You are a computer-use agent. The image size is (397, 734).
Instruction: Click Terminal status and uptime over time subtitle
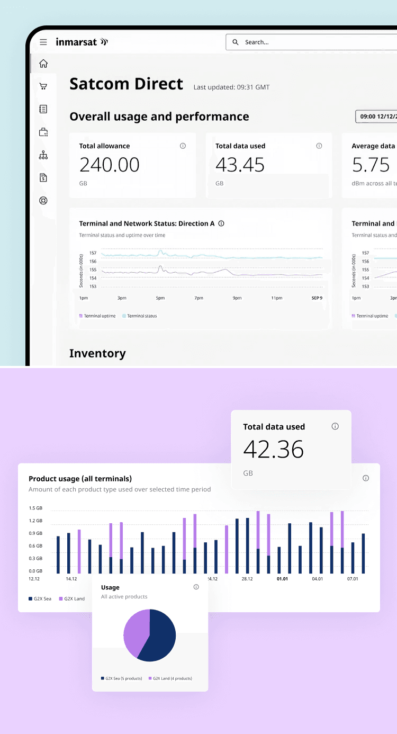coord(122,235)
